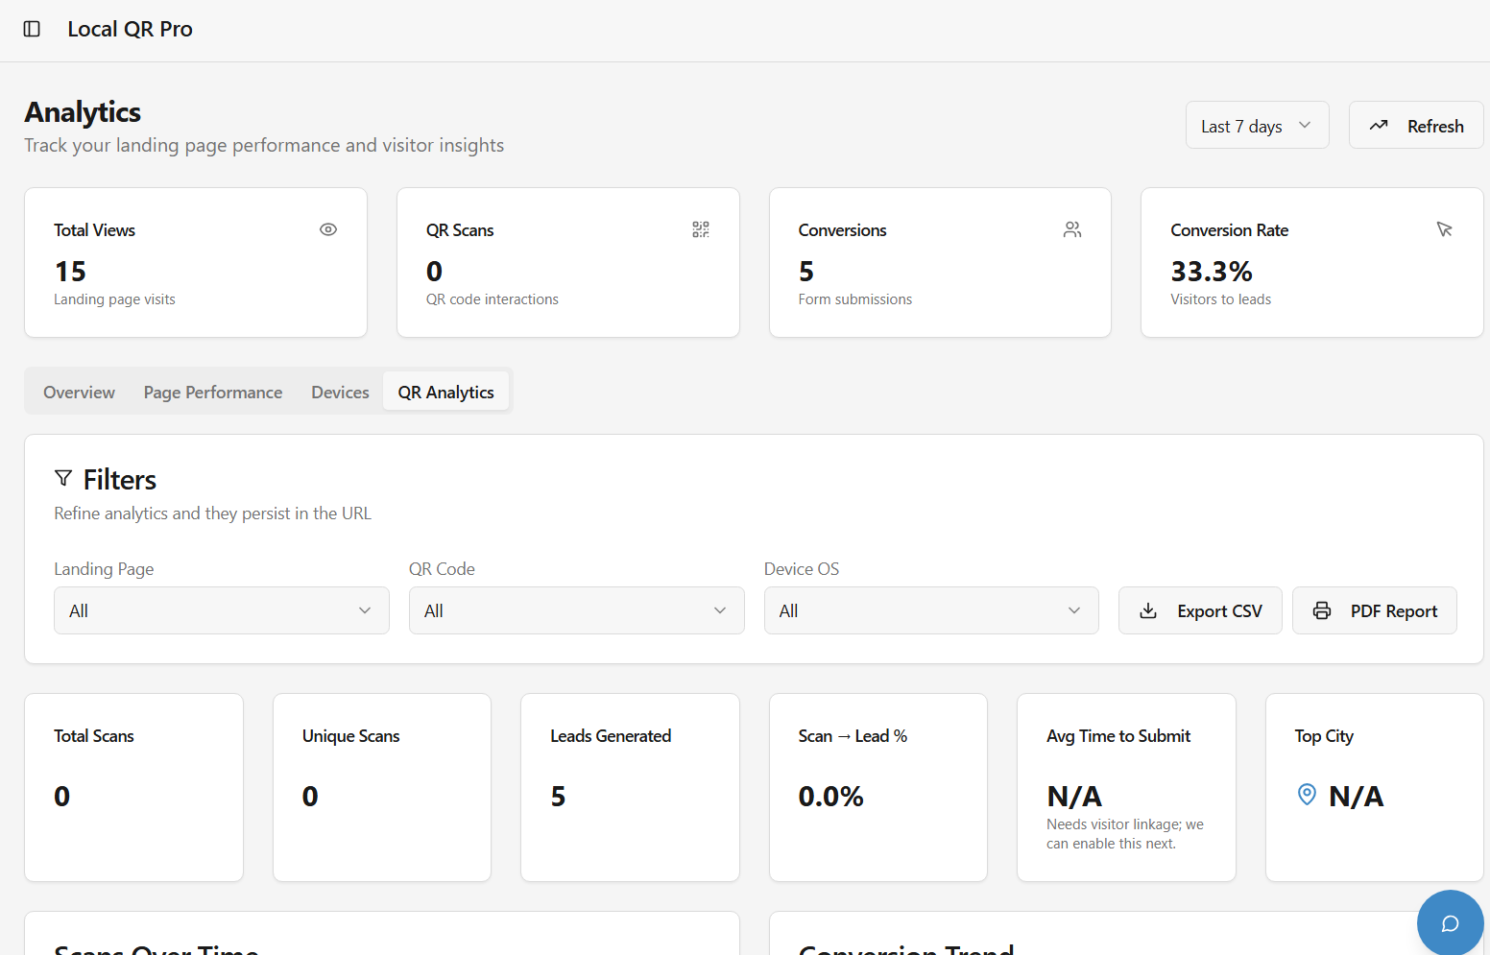Toggle the sidebar panel icon

point(32,29)
